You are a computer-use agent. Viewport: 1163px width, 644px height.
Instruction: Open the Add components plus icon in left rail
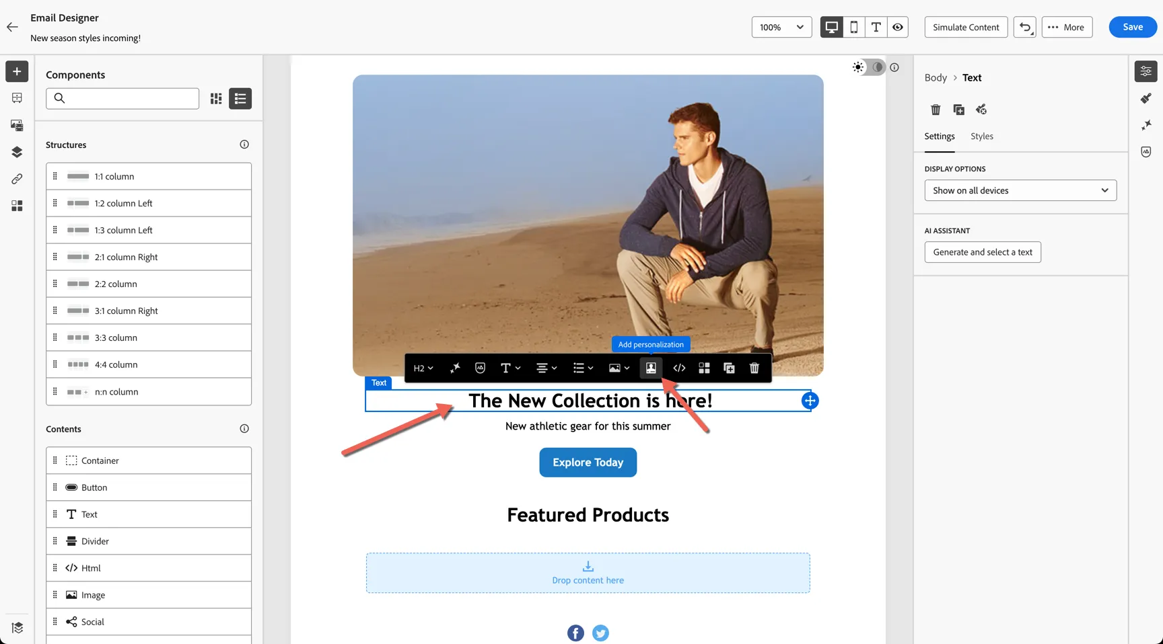[x=17, y=71]
